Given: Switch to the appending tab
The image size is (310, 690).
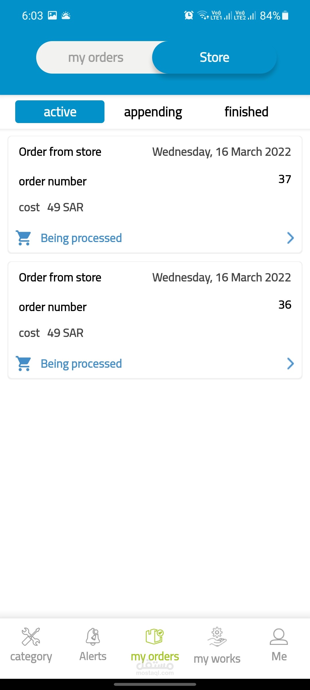Looking at the screenshot, I should (x=153, y=112).
